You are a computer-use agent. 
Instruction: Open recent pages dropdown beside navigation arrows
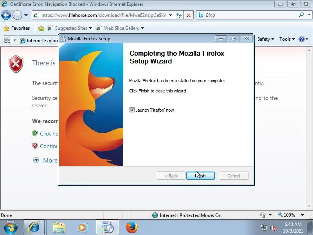(x=26, y=15)
